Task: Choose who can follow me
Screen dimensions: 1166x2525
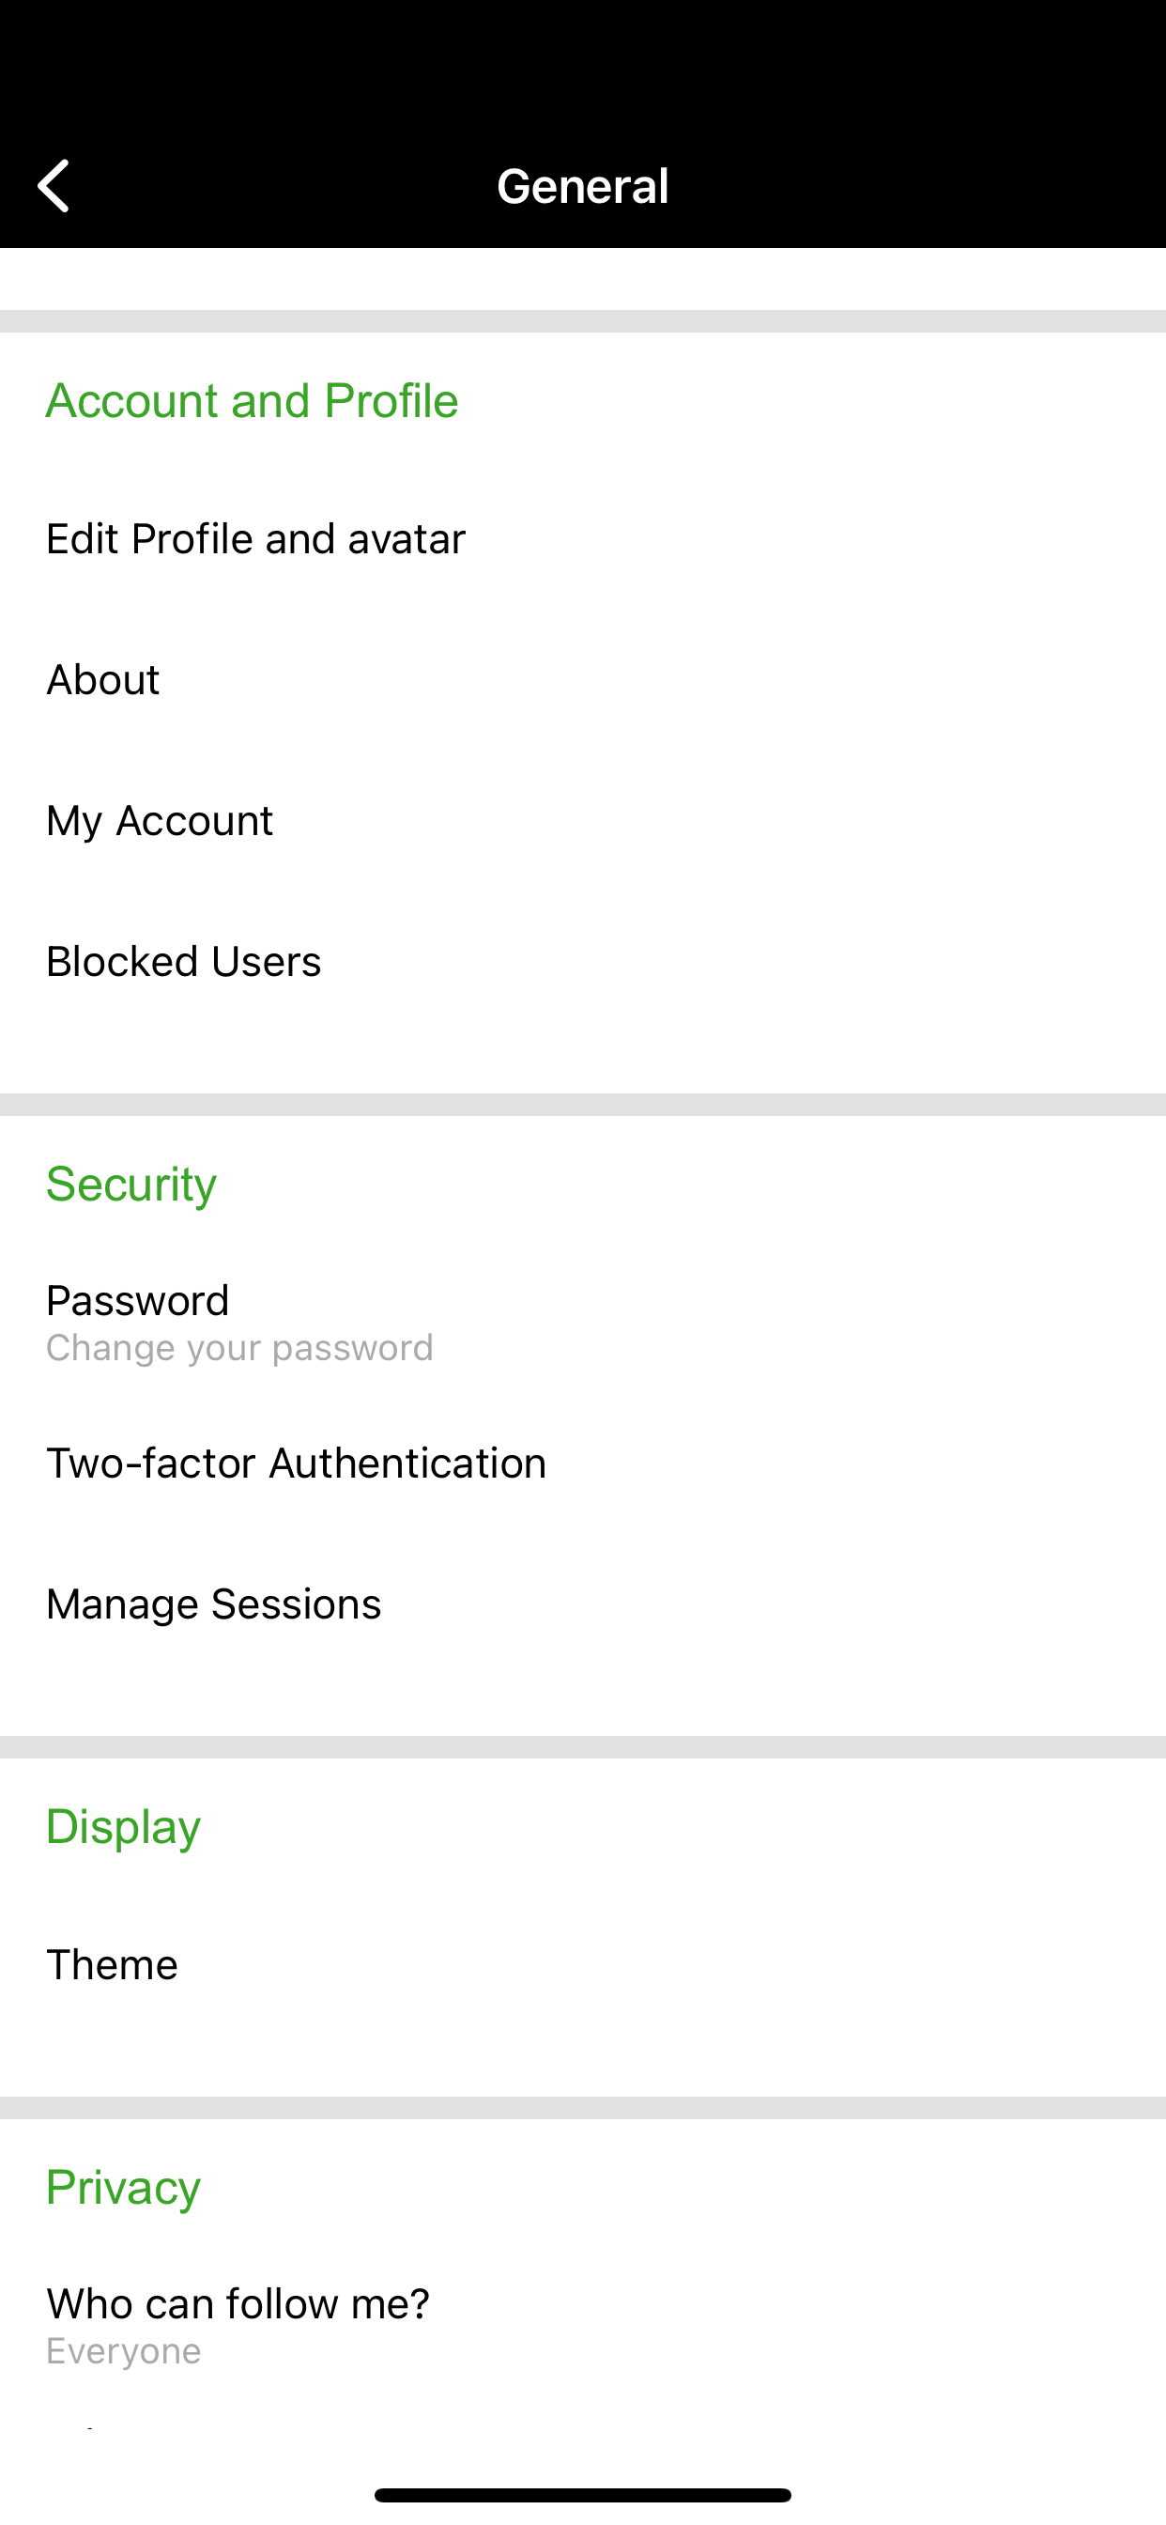Action: pos(583,2325)
